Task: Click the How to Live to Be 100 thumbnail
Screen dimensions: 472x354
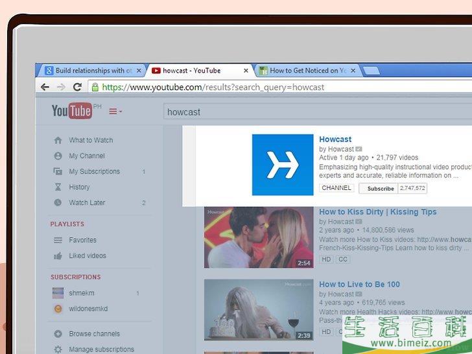Action: tap(259, 310)
